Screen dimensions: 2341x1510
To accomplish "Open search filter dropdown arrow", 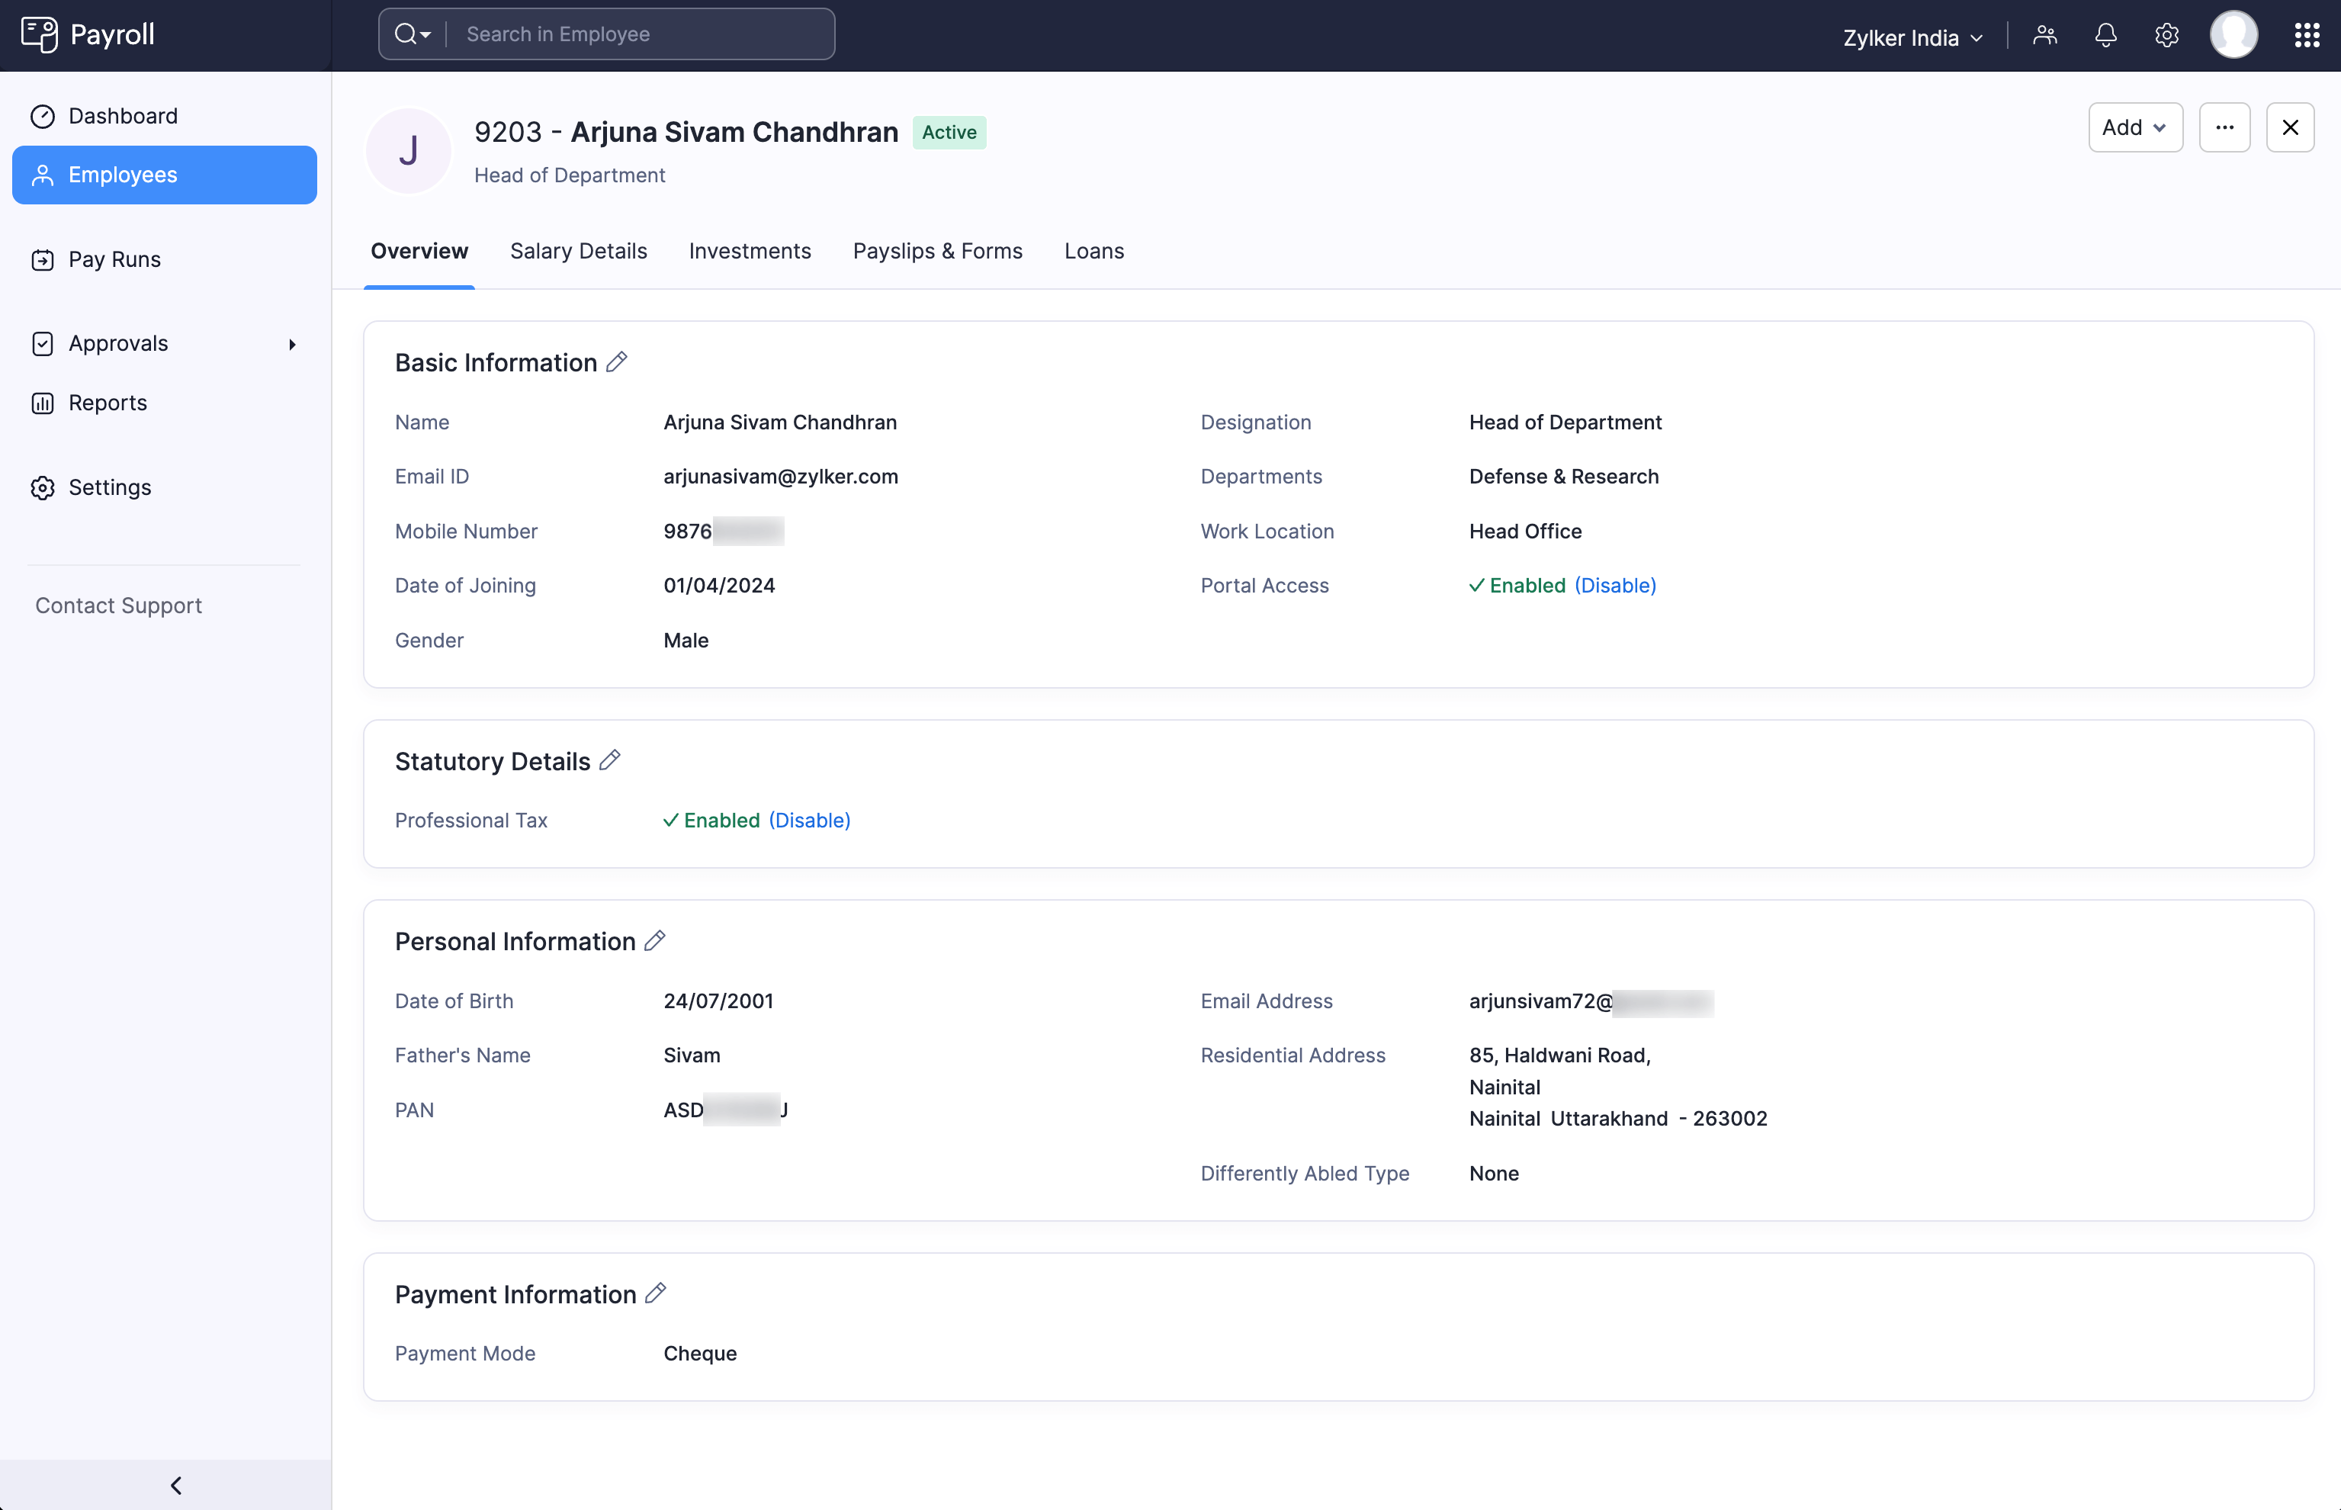I will pos(425,34).
